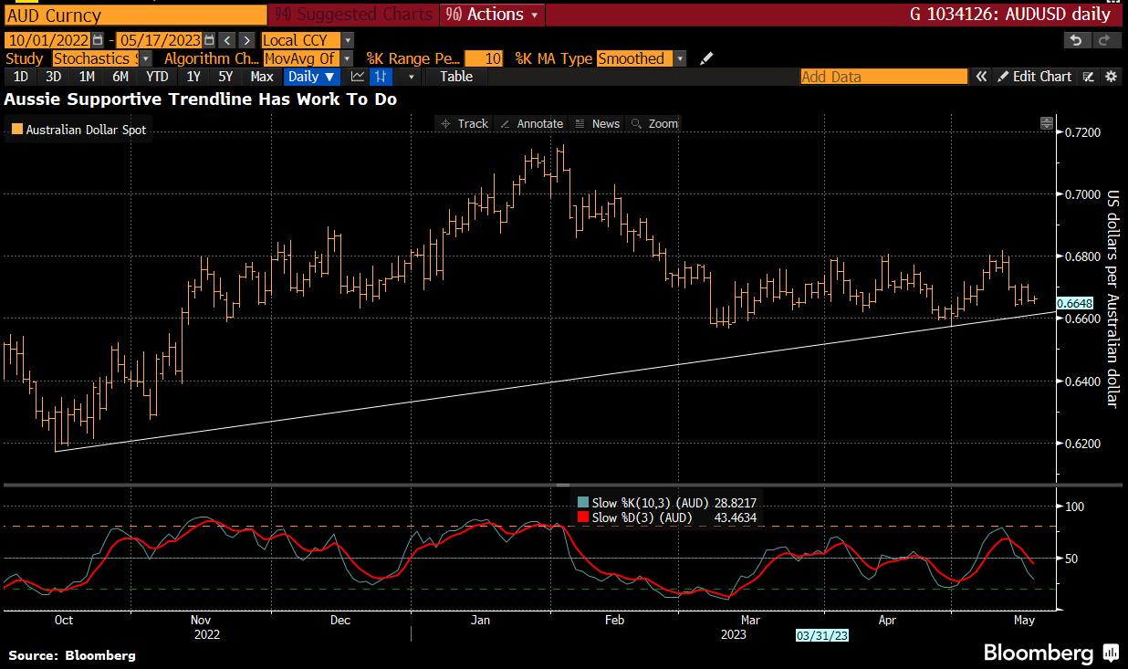Click the Zoom magnifier tool
This screenshot has width=1128, height=669.
(x=655, y=123)
